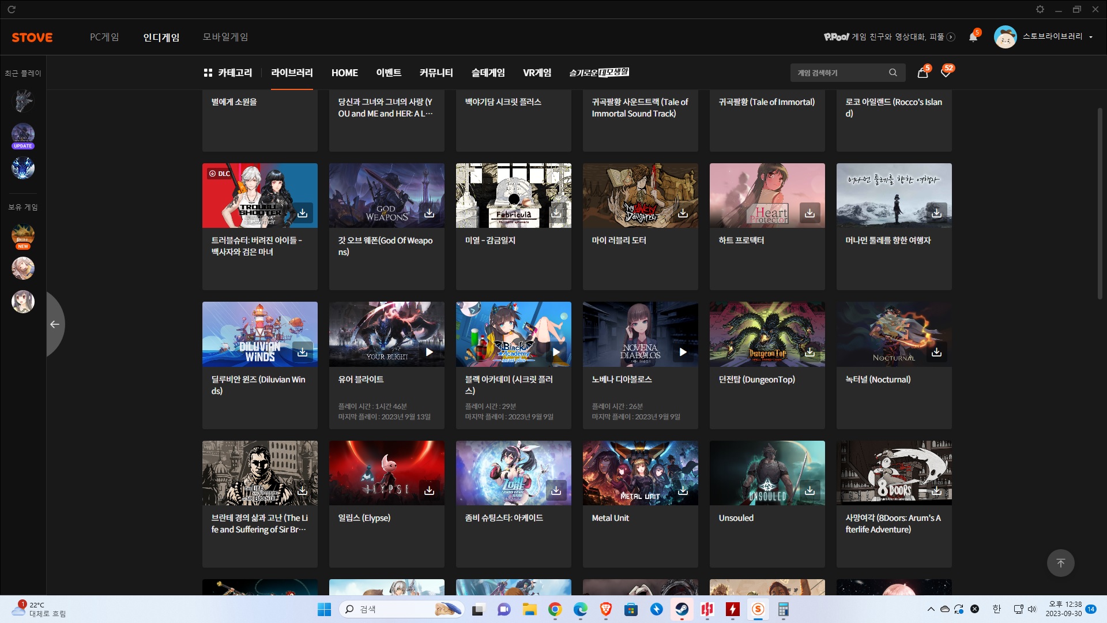Open the shopping cart icon
Screen dimensions: 1107x623
(922, 73)
